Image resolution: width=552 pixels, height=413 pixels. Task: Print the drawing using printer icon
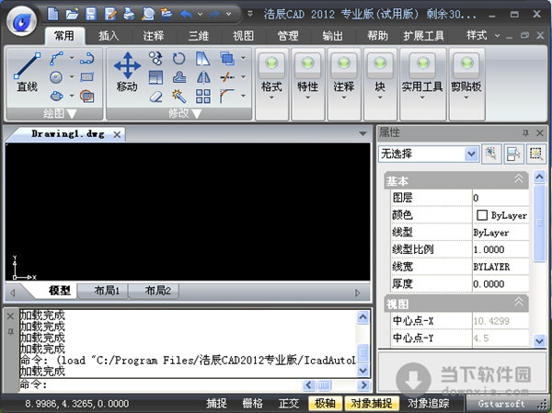pos(129,14)
